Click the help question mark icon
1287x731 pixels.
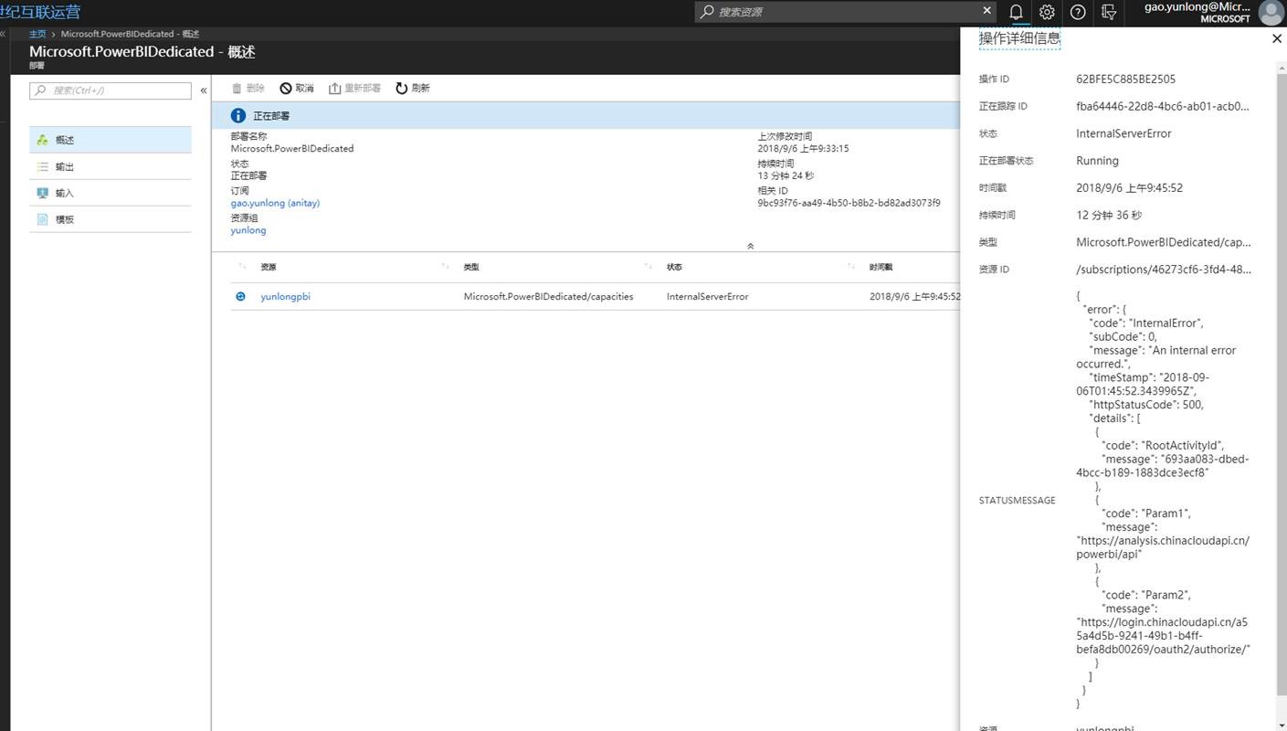pyautogui.click(x=1078, y=12)
